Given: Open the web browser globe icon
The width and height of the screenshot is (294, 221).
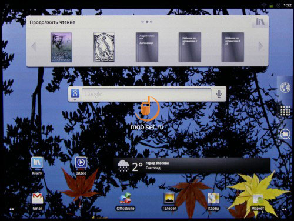Looking at the screenshot, I should [x=285, y=88].
